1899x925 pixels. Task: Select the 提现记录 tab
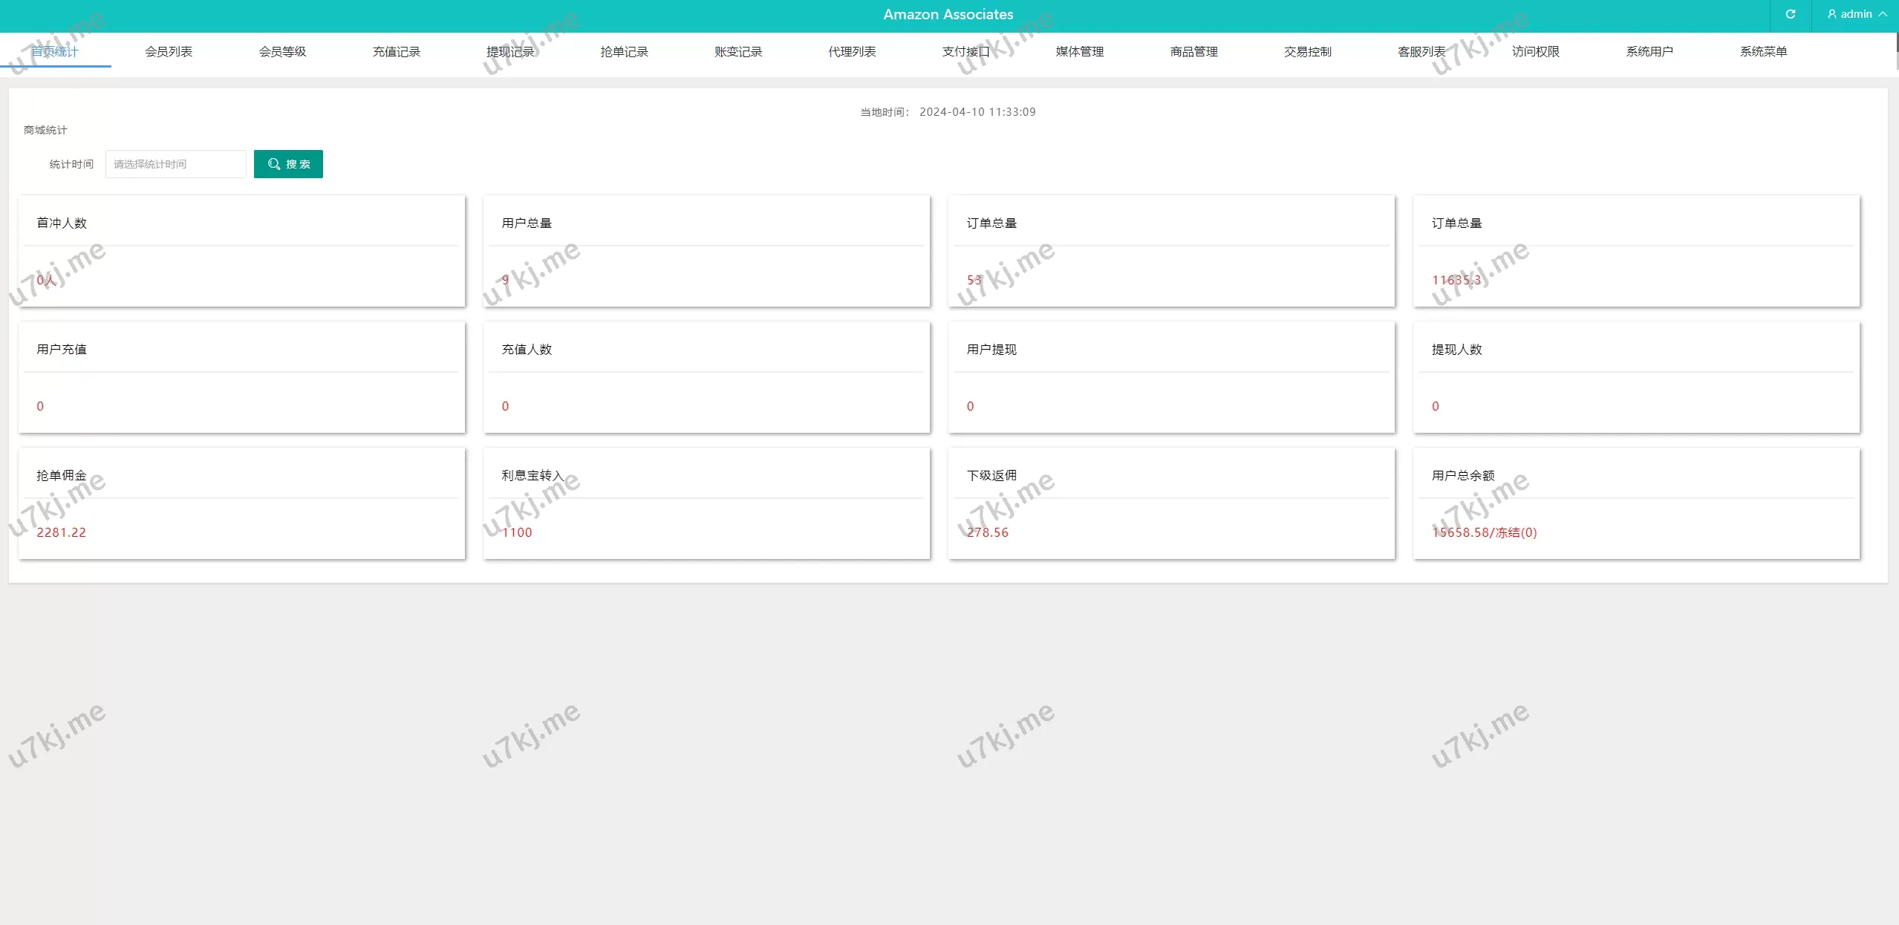click(510, 51)
